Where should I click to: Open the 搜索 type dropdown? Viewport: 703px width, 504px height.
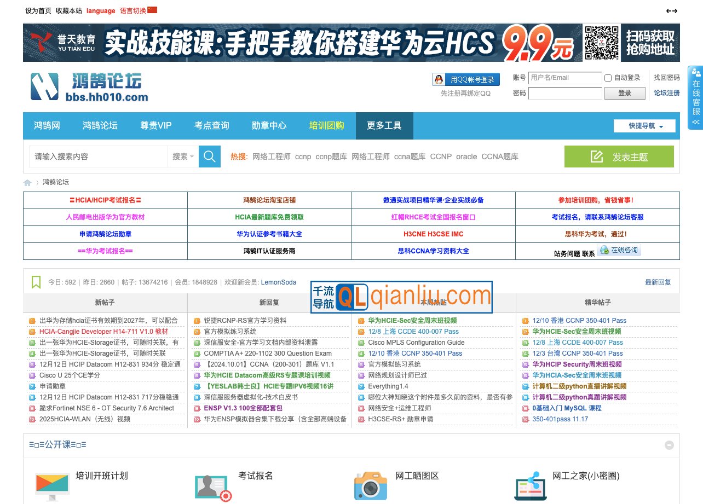tap(183, 157)
